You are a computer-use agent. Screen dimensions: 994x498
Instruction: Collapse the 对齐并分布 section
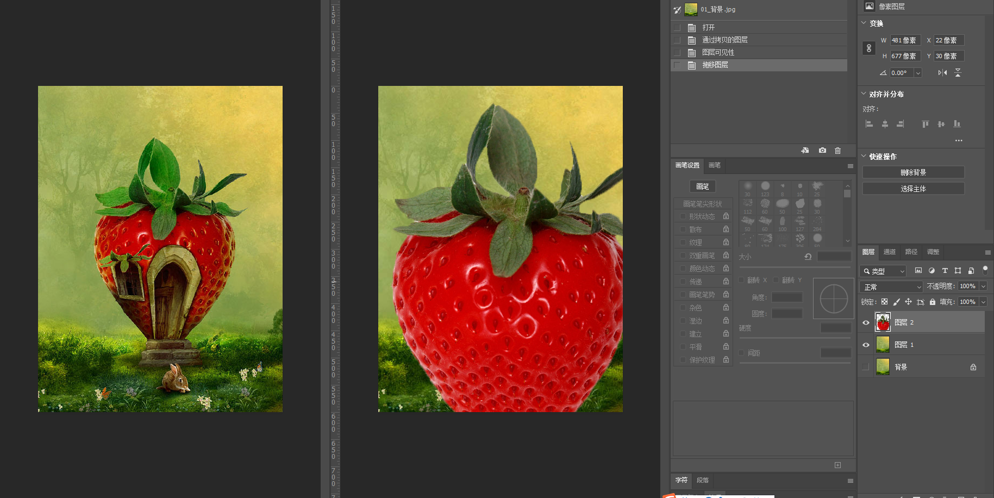click(x=864, y=94)
